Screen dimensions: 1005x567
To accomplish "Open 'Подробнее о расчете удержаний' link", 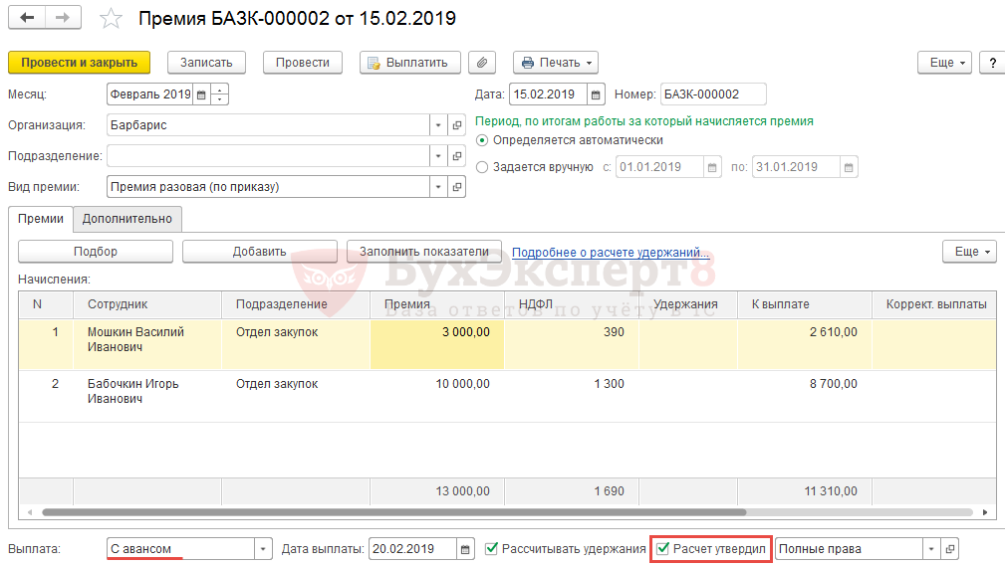I will (610, 253).
